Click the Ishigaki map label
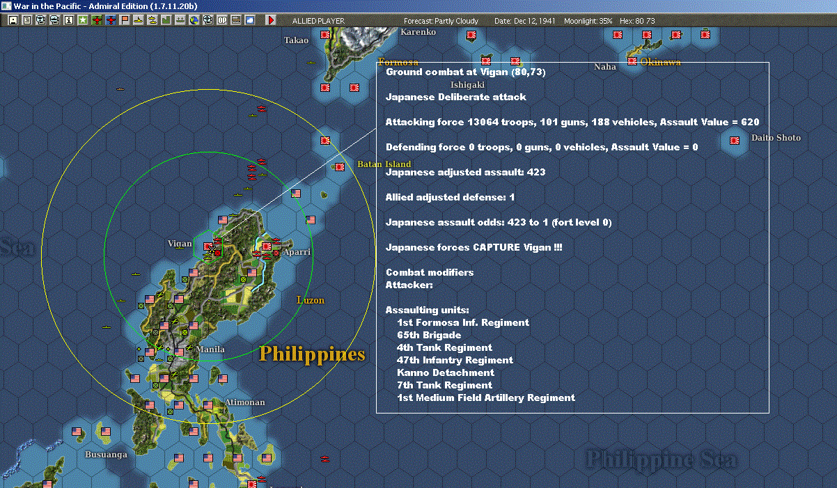The height and width of the screenshot is (488, 837). tap(468, 85)
